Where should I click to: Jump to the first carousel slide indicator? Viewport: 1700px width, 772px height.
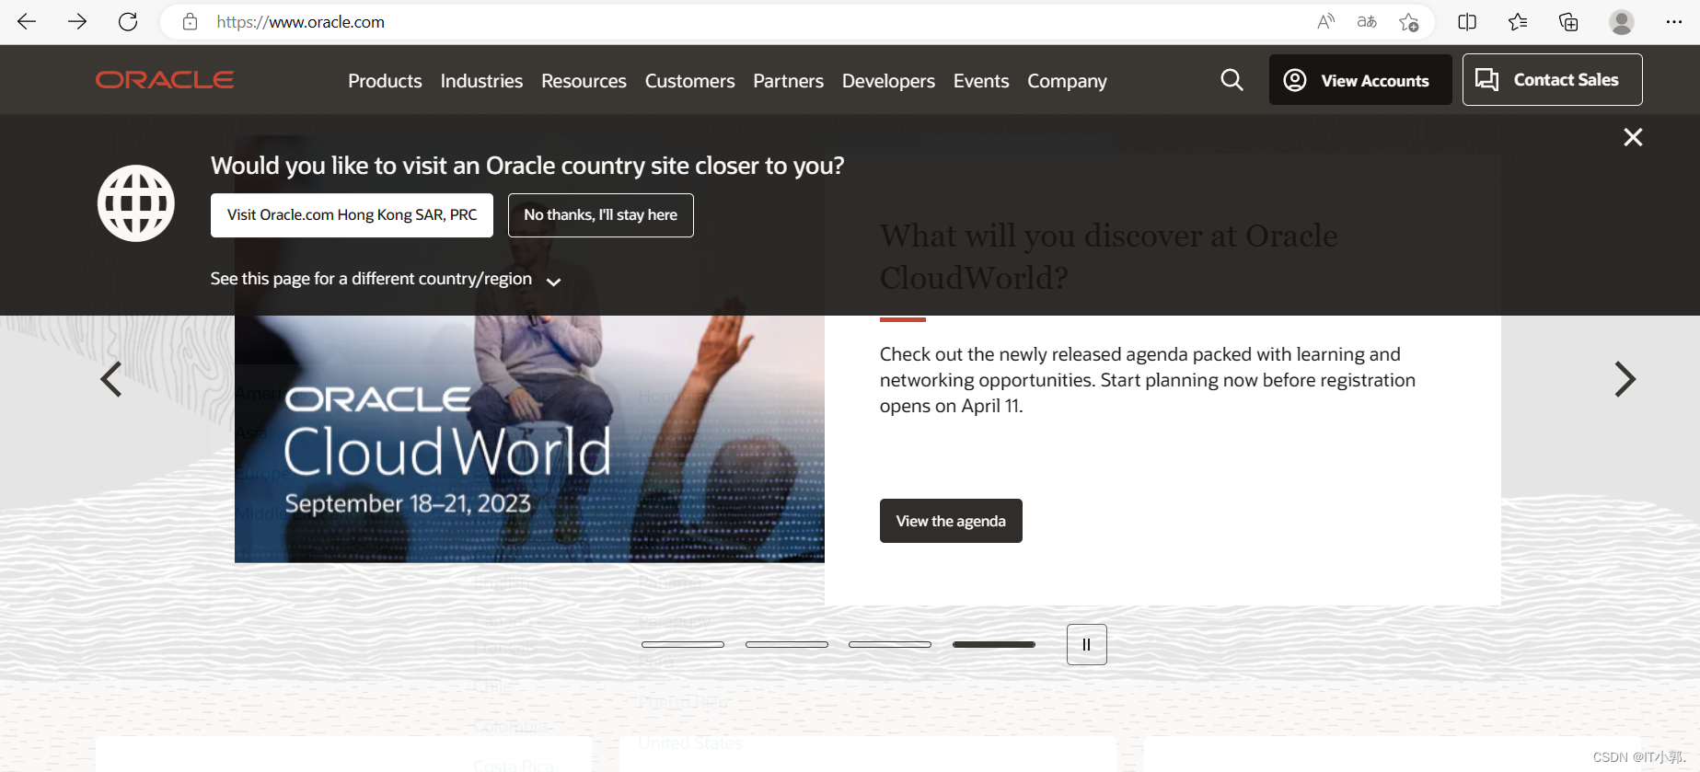click(683, 644)
